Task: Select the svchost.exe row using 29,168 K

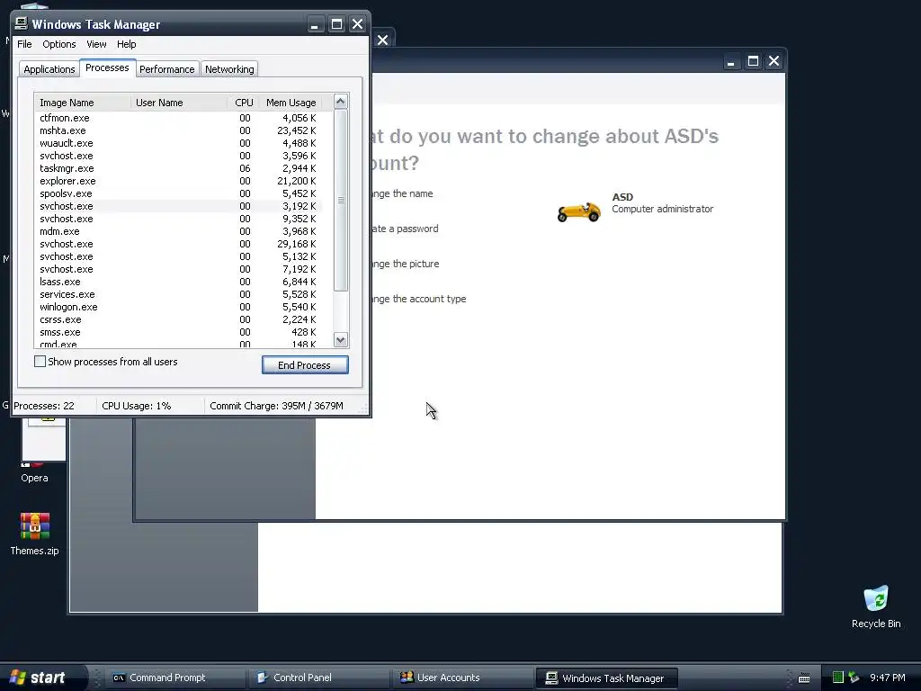Action: (x=178, y=244)
